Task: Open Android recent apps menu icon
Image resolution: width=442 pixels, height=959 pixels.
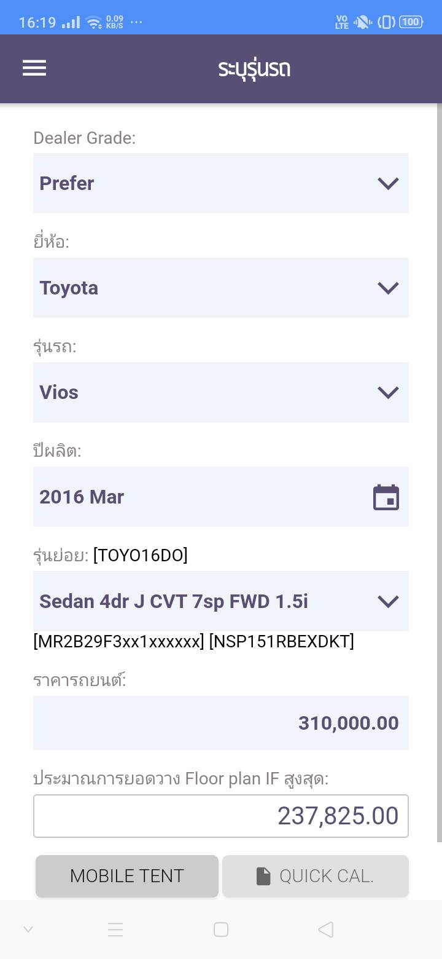Action: 115,929
